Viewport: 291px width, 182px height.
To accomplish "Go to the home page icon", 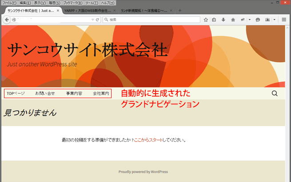I will (233, 20).
